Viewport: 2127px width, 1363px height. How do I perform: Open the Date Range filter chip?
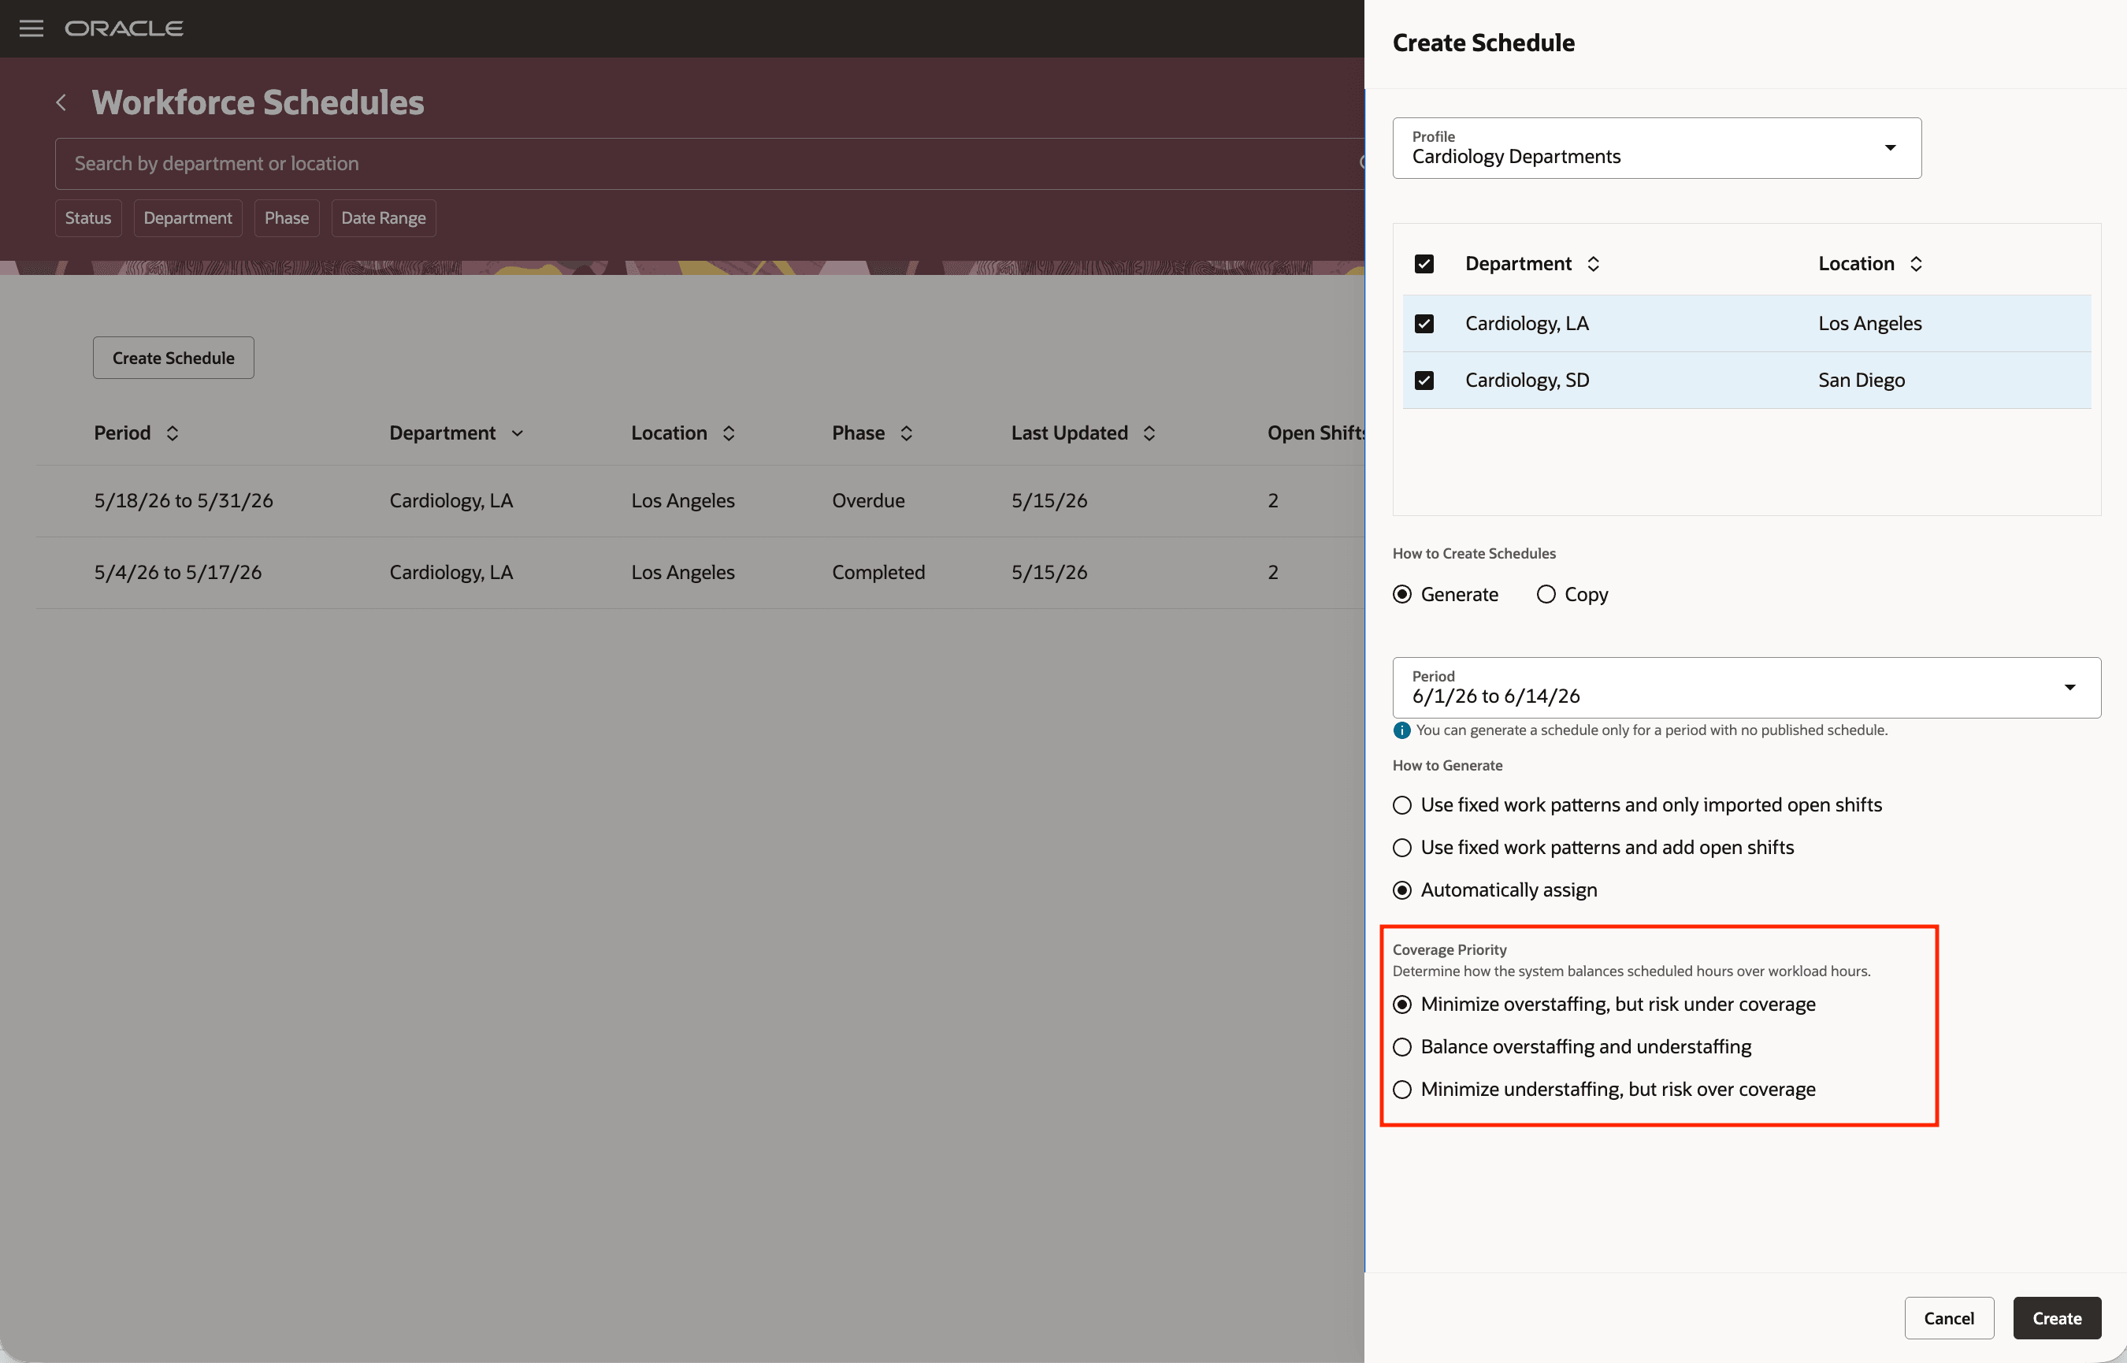(x=383, y=217)
